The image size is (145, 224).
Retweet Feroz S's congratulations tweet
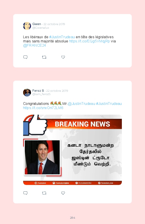click(44, 193)
